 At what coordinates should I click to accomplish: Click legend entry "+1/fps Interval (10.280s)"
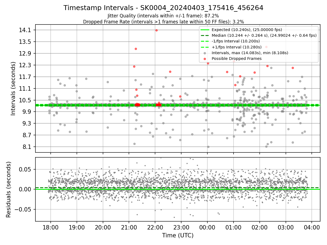click(x=236, y=47)
